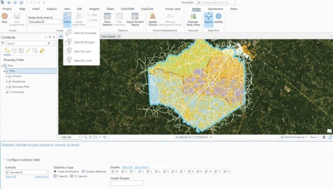The image size is (333, 189).
Task: Click Select All under Schools
Action: click(x=10, y=177)
